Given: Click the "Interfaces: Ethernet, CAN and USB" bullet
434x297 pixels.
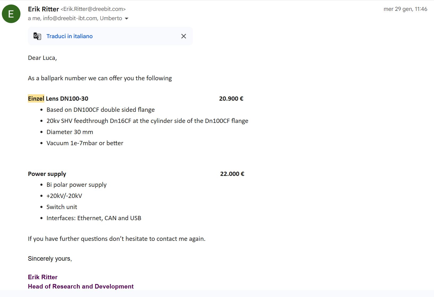Looking at the screenshot, I should point(94,218).
